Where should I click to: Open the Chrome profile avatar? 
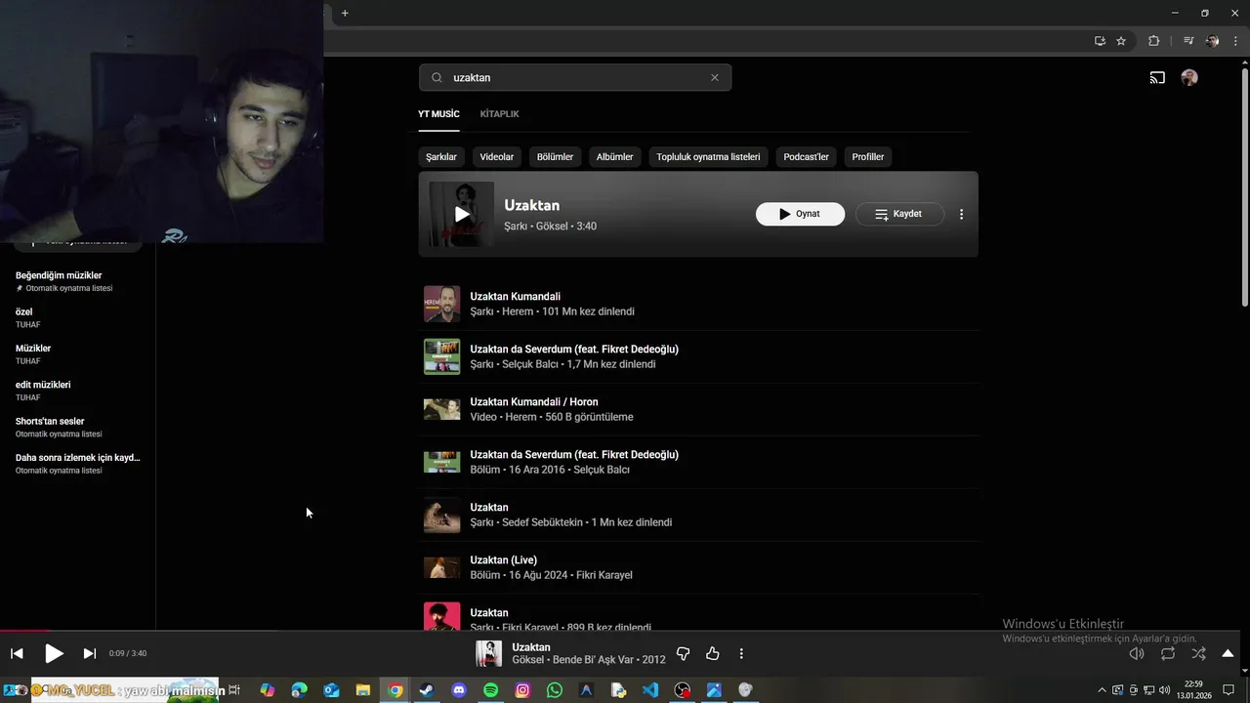pos(1212,41)
